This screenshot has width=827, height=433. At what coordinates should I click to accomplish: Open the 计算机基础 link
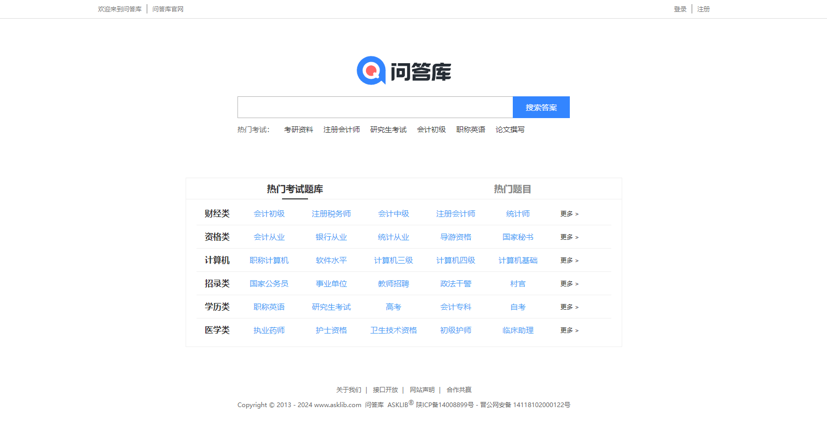[518, 261]
